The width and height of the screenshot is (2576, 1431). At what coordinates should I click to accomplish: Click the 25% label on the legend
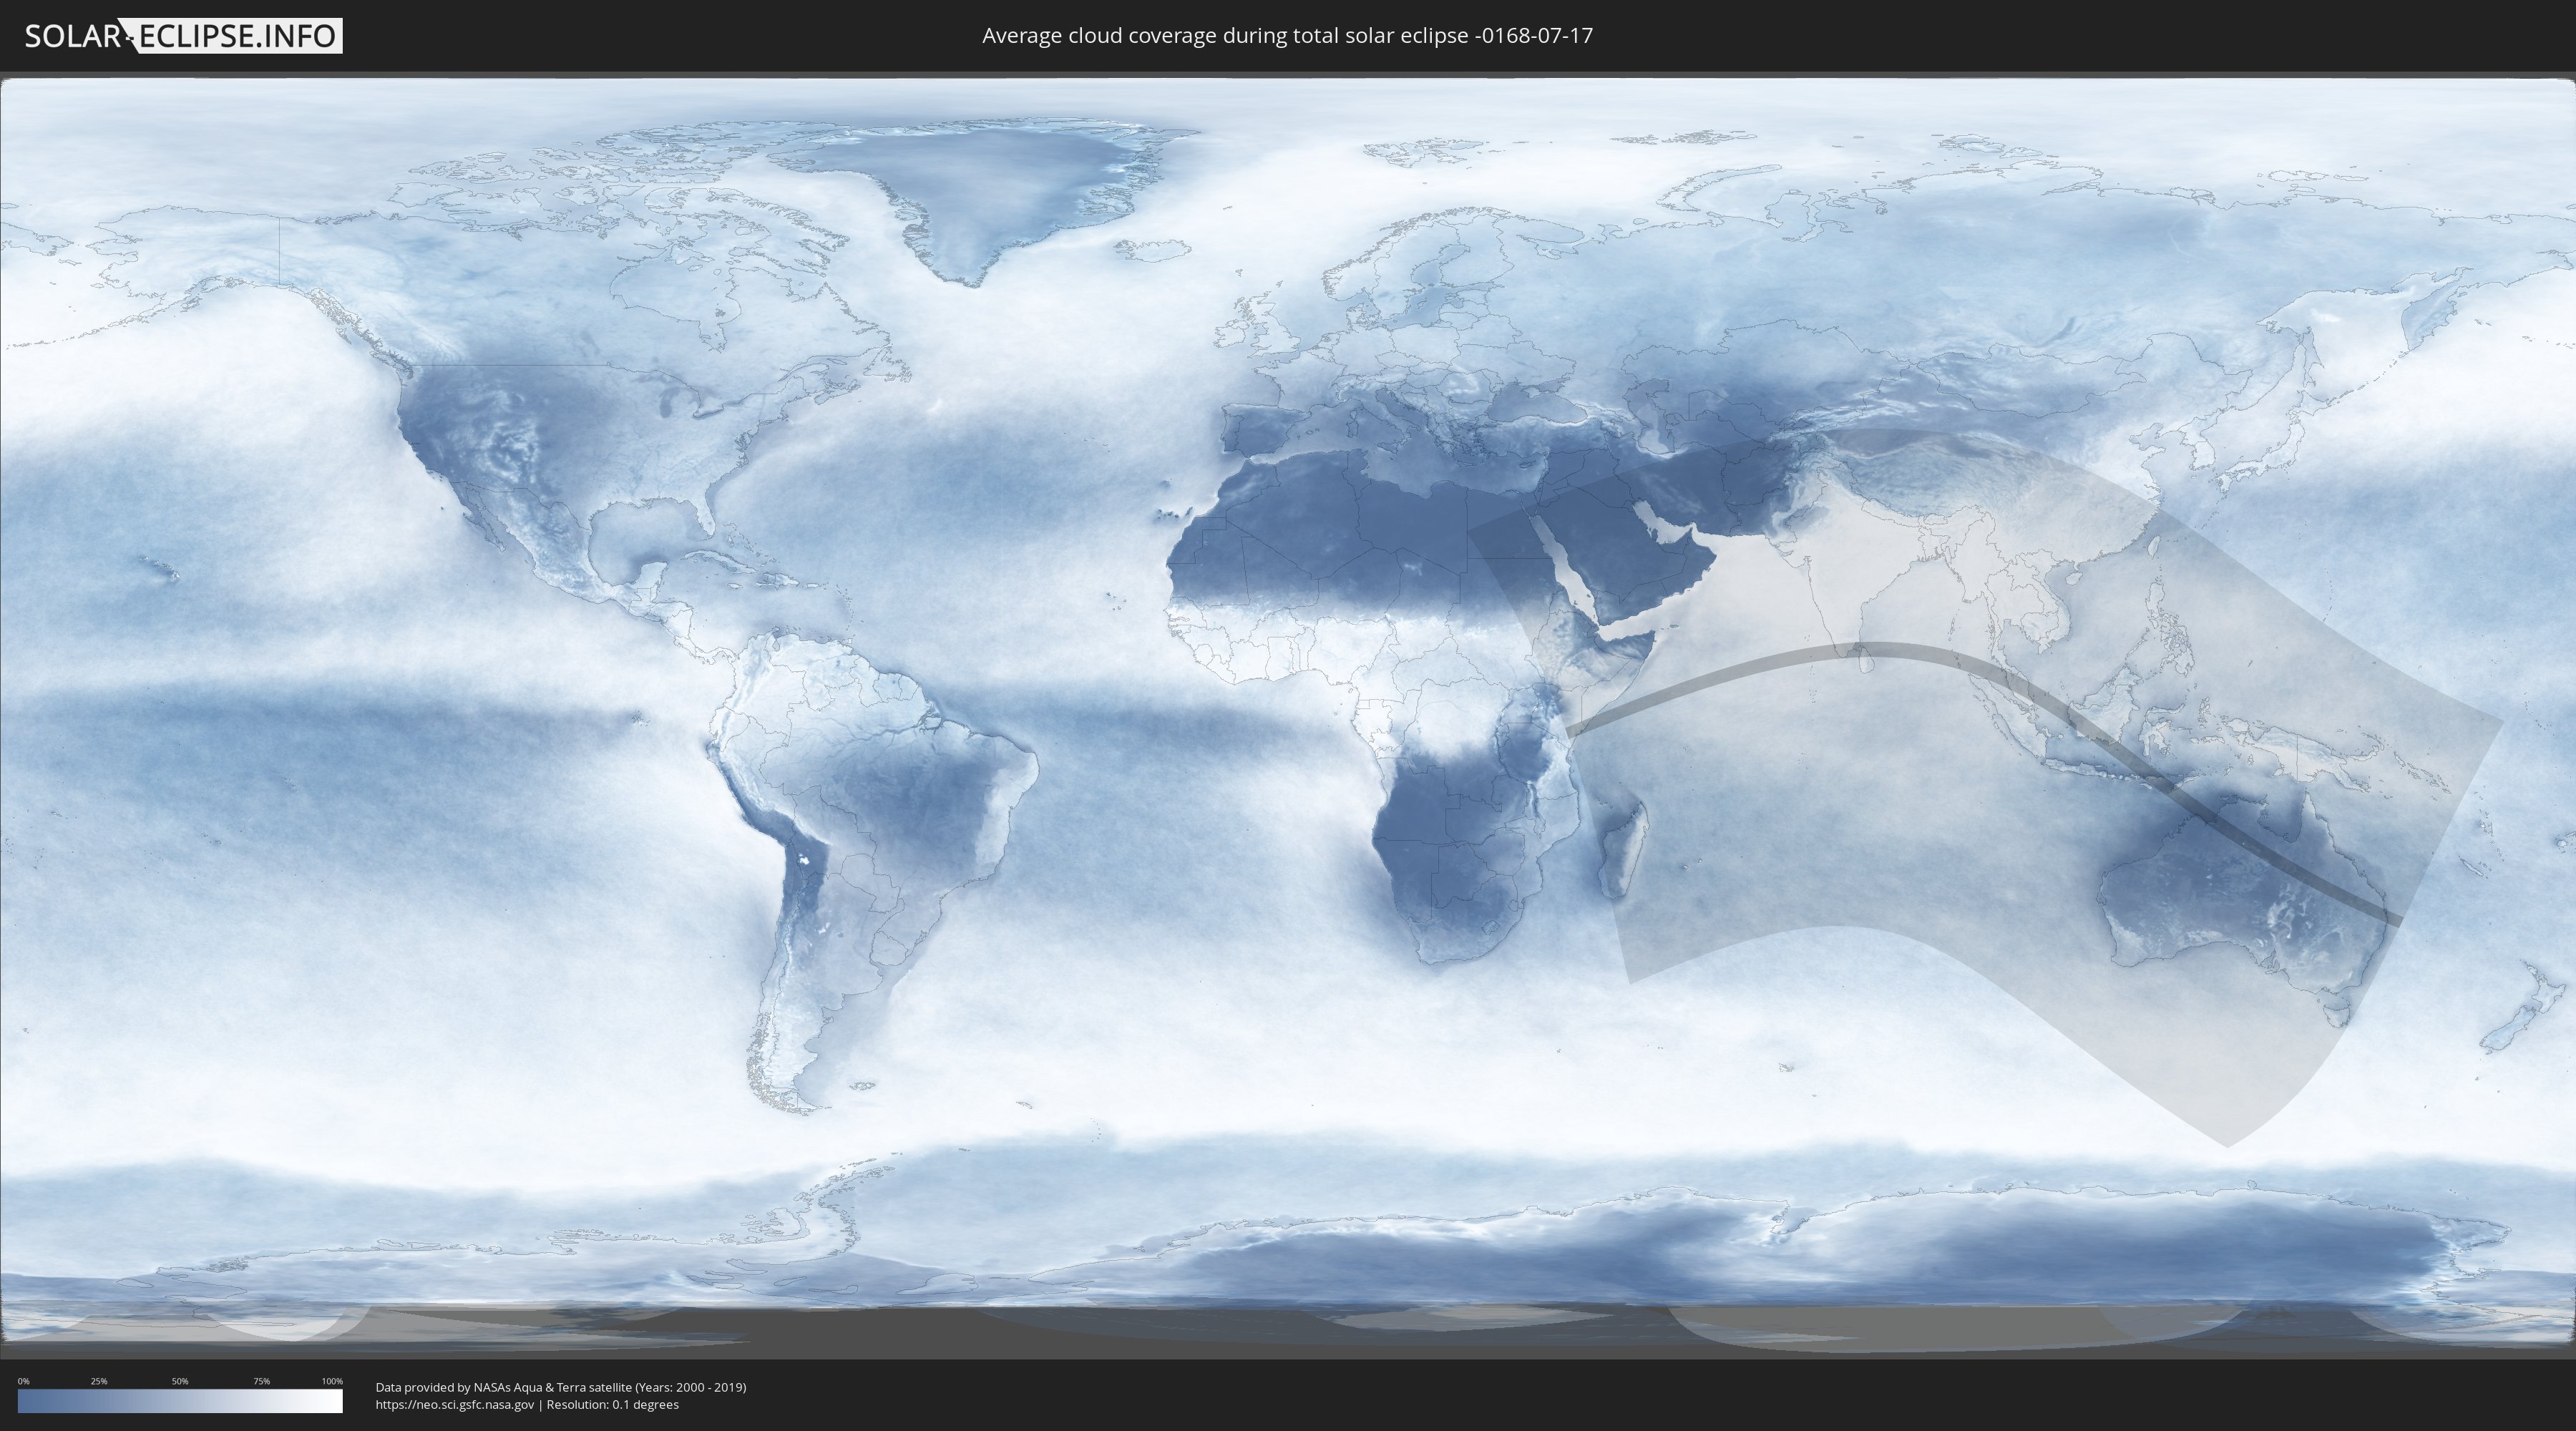(99, 1381)
